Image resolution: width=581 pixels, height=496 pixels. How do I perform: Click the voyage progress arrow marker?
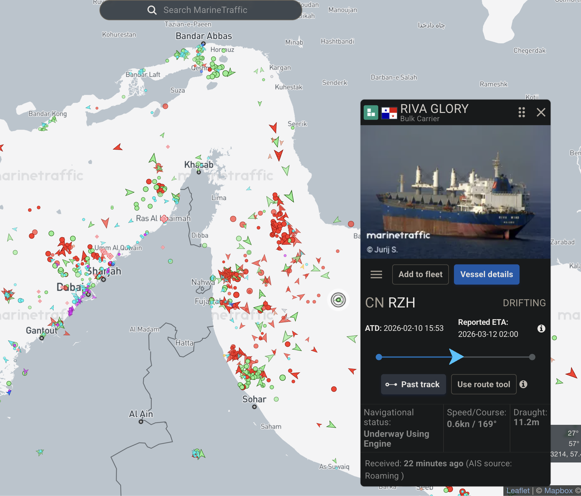click(456, 357)
